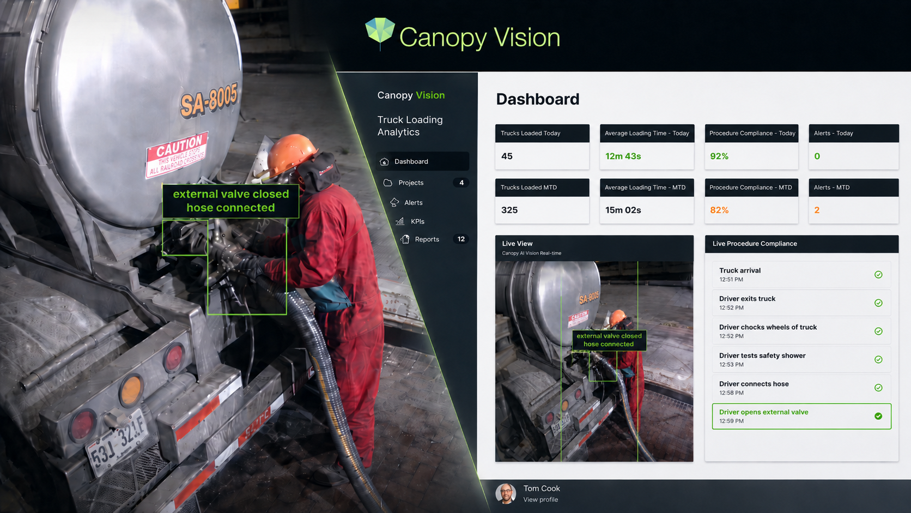Click the 12:59 PM timestamp
The width and height of the screenshot is (911, 513).
pos(731,421)
